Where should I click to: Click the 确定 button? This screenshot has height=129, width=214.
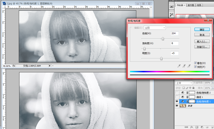202,29
